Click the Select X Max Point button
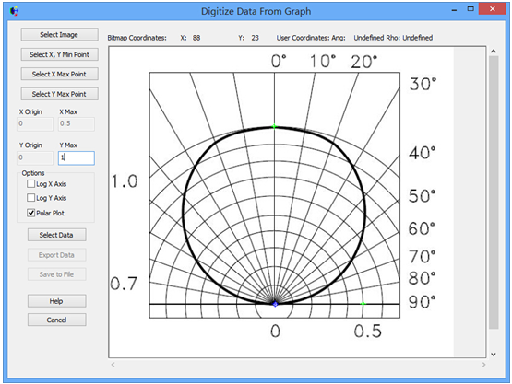The width and height of the screenshot is (512, 384). (59, 74)
